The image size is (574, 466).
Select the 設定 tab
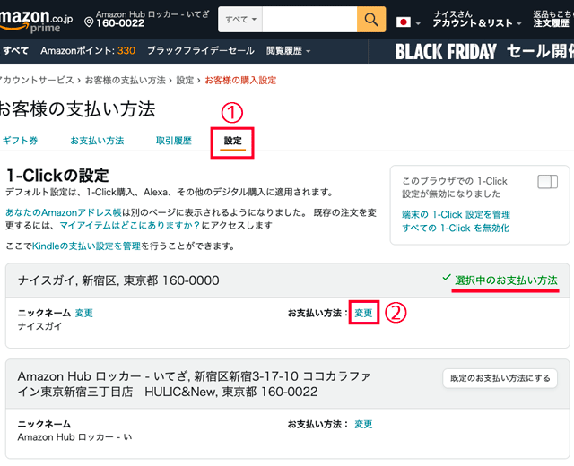pos(233,141)
